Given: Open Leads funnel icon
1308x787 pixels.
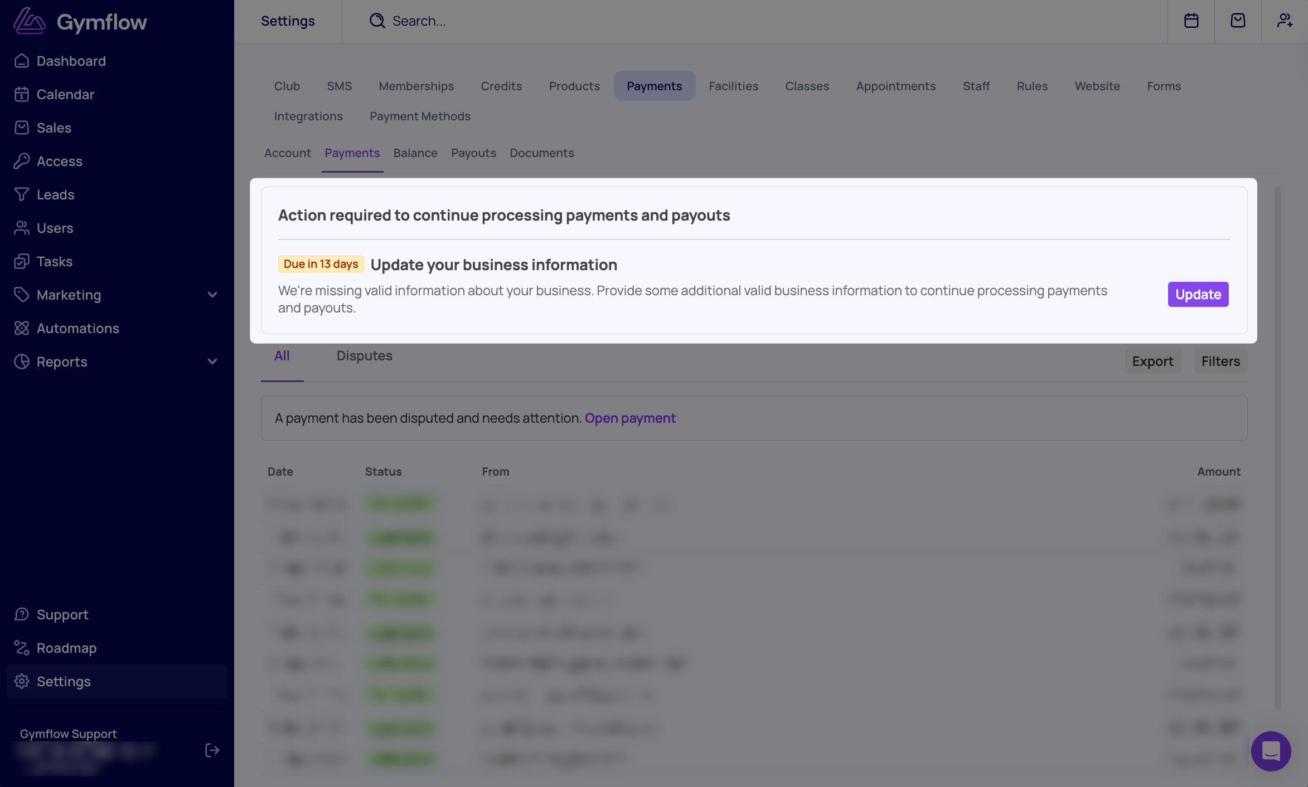Looking at the screenshot, I should tap(22, 194).
